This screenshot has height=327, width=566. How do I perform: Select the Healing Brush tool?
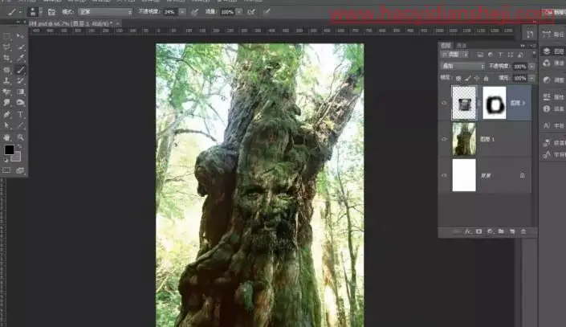tap(7, 70)
